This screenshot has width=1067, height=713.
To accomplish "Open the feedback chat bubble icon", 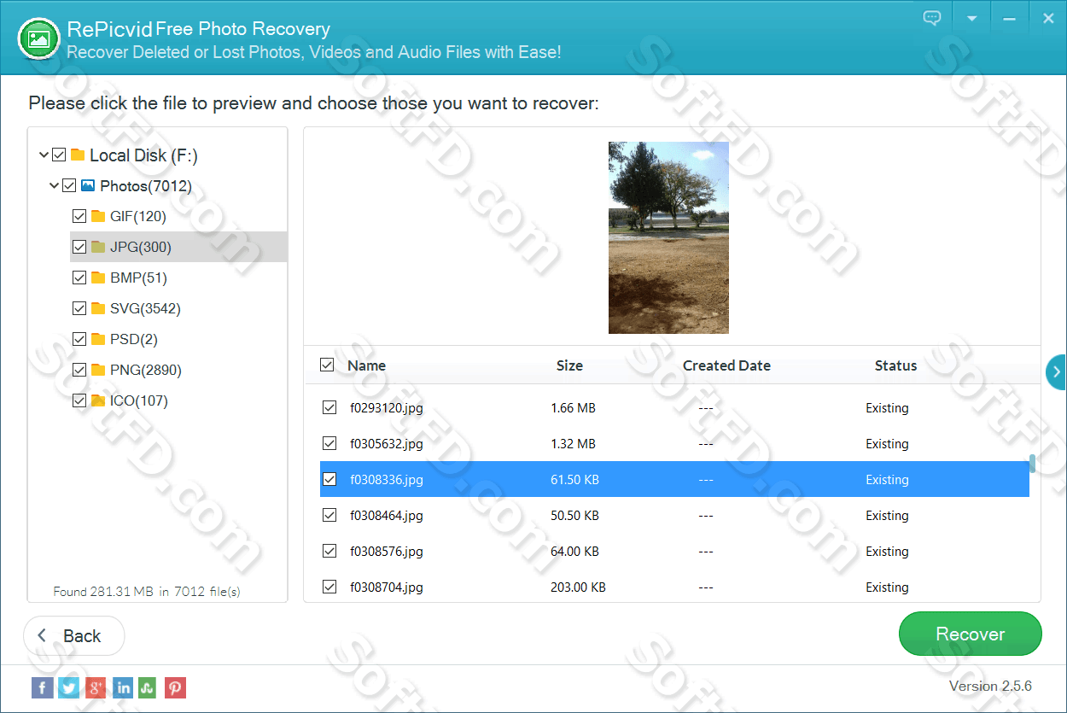I will [932, 17].
